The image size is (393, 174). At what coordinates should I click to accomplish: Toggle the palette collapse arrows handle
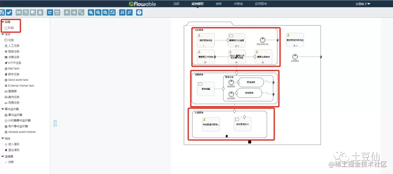[x=55, y=124]
